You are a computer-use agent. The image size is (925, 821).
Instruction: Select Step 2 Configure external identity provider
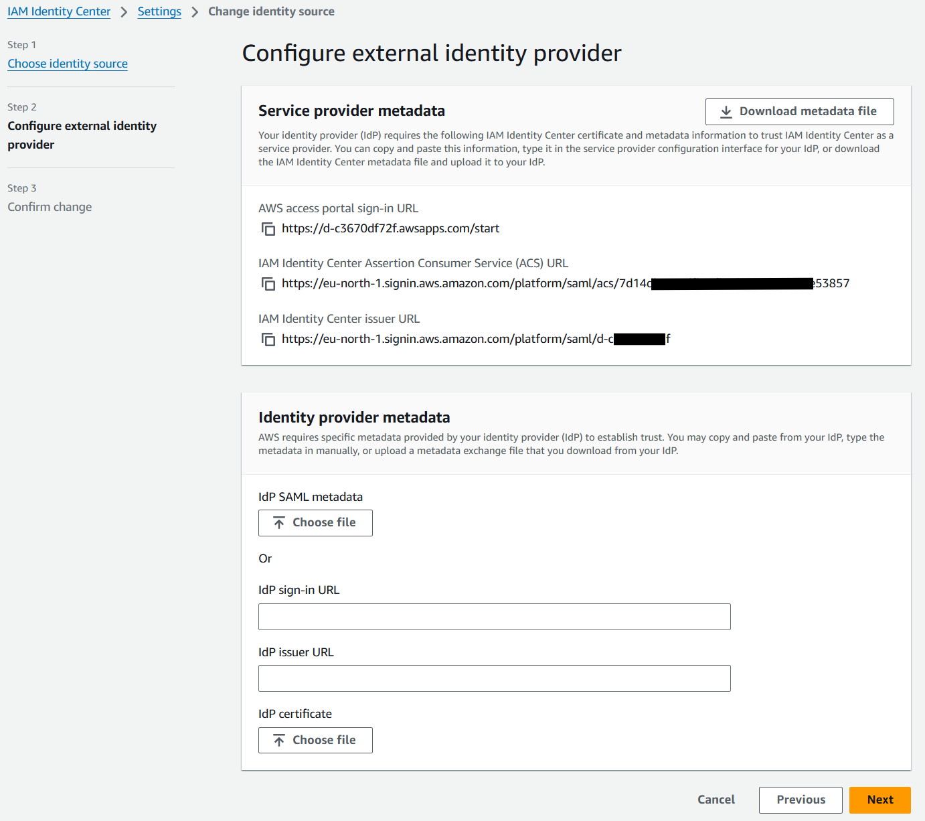point(82,135)
